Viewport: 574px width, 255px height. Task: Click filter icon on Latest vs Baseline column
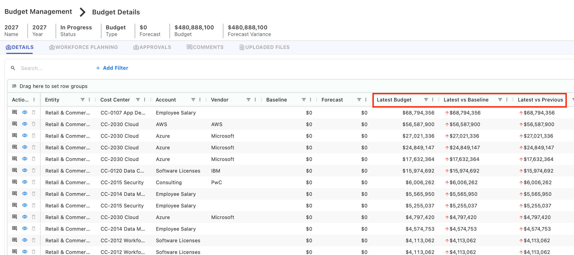(500, 100)
